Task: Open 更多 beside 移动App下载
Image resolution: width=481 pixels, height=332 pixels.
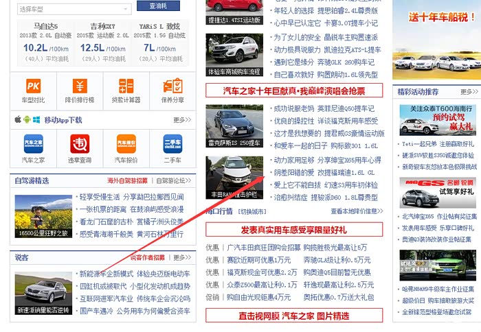Action: pos(182,120)
